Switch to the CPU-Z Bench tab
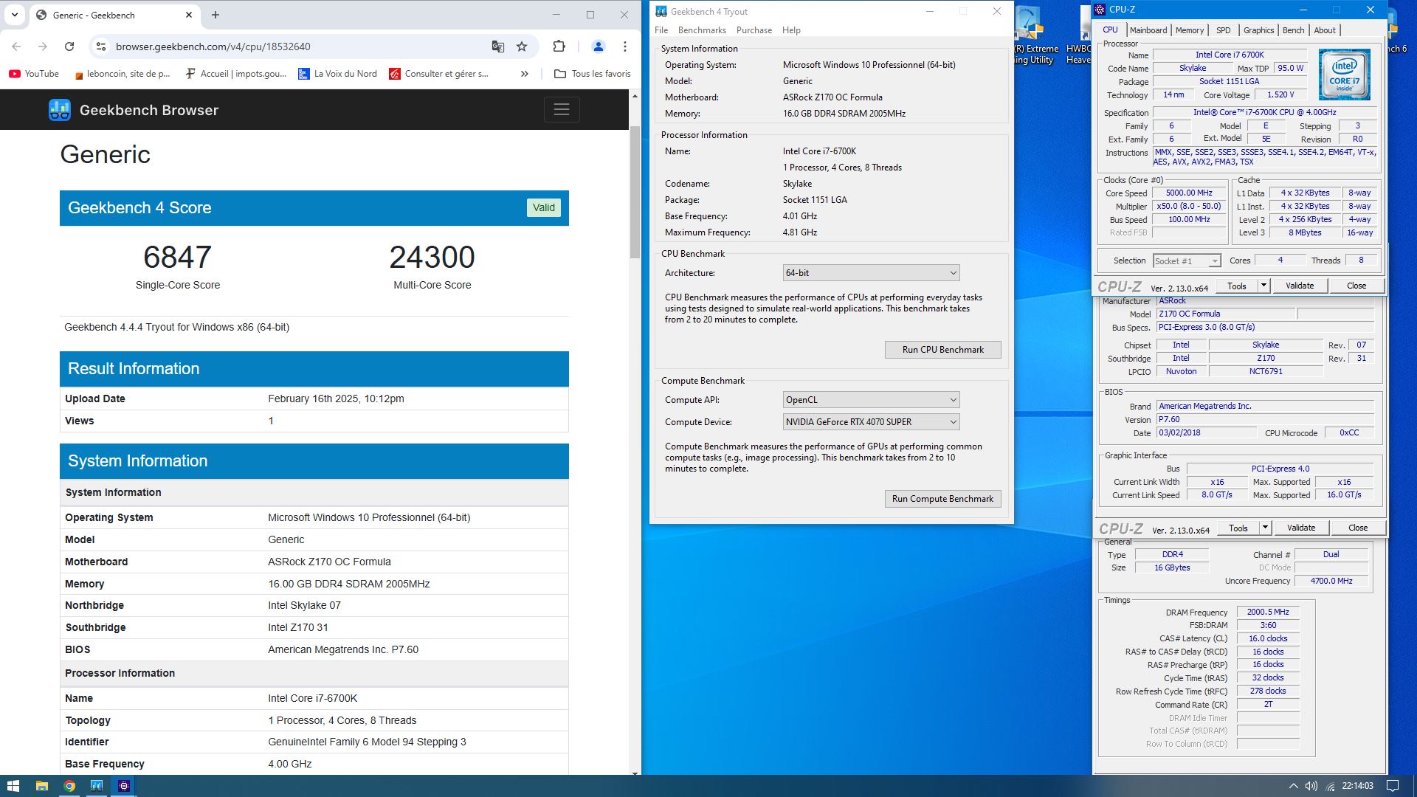1417x797 pixels. 1293,30
